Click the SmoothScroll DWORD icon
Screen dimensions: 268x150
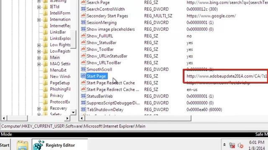(x=83, y=70)
